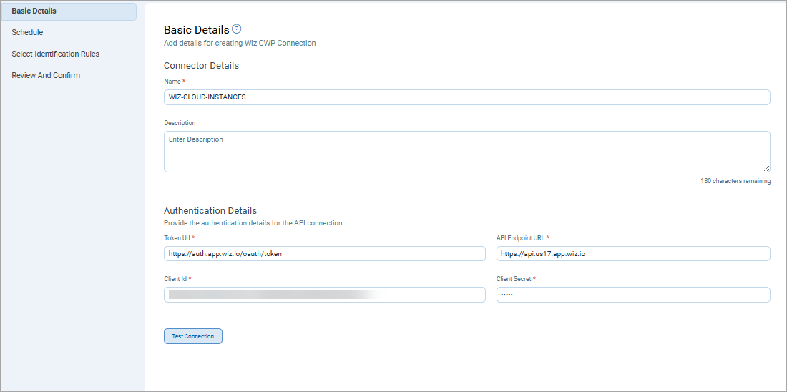Grab the Description box resize handle corner
787x392 pixels.
tap(766, 168)
